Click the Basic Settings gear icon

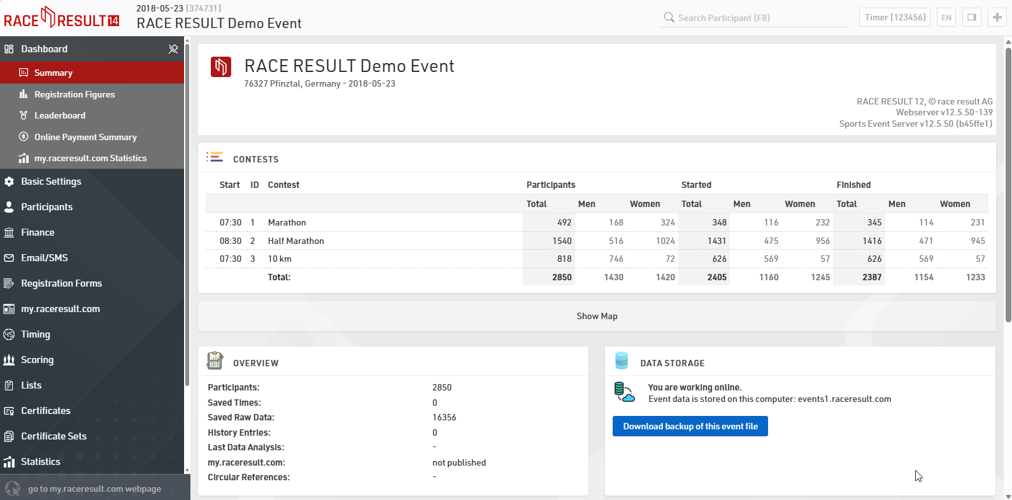(9, 182)
